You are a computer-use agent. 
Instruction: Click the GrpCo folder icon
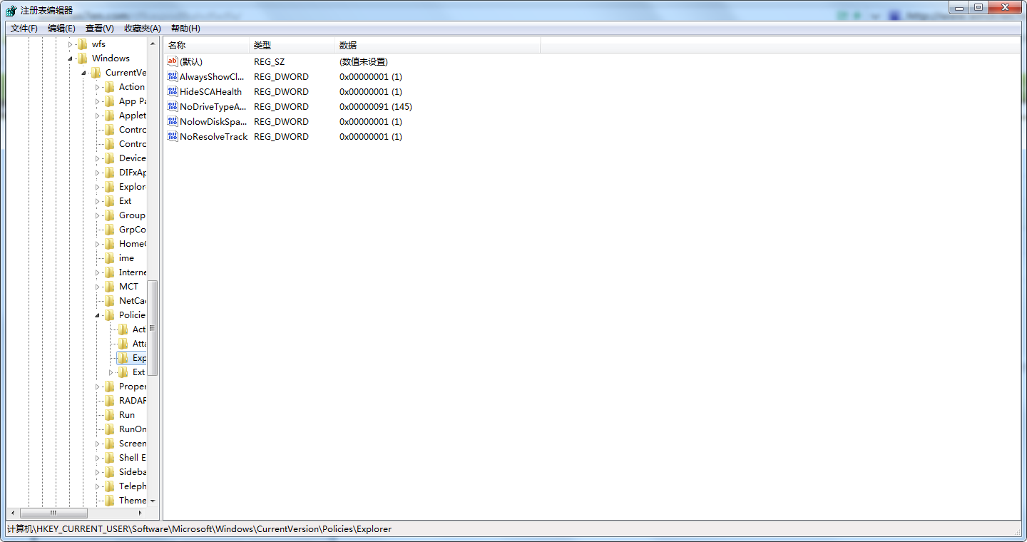pyautogui.click(x=109, y=230)
